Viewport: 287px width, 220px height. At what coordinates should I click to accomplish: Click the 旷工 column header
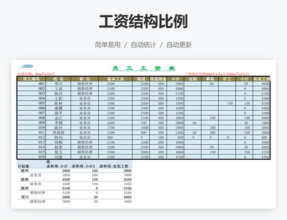227,79
